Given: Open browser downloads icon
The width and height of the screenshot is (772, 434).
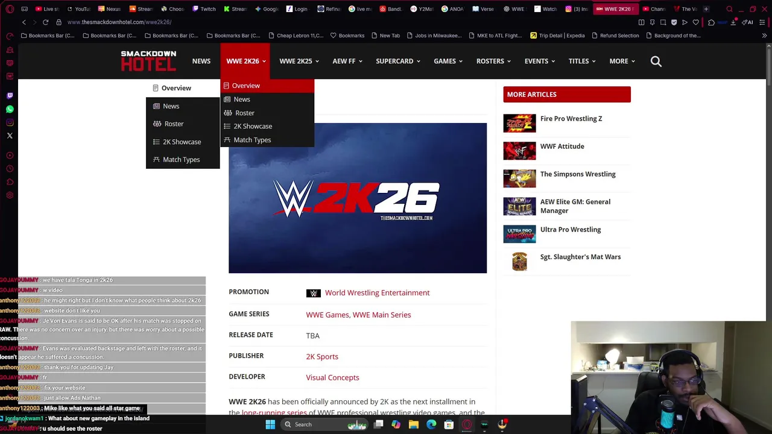Looking at the screenshot, I should (x=733, y=22).
